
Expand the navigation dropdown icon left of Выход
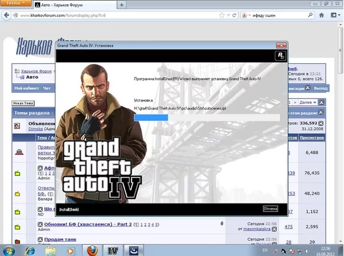[308, 88]
